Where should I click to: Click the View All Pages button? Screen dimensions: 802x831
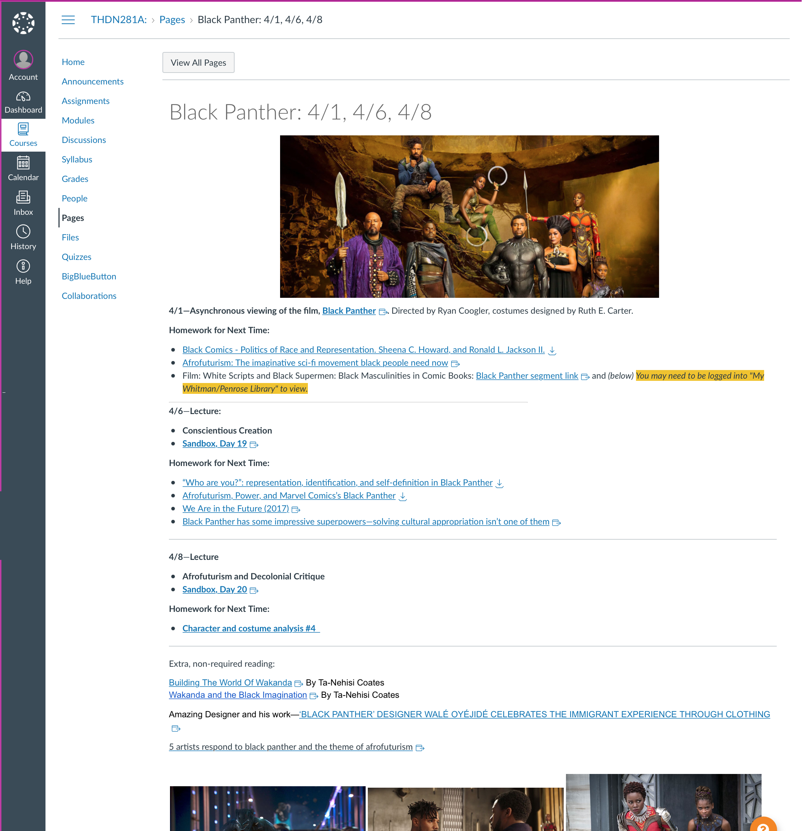pos(198,62)
